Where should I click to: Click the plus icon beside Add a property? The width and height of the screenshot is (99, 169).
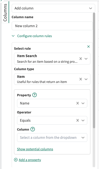point(16,160)
